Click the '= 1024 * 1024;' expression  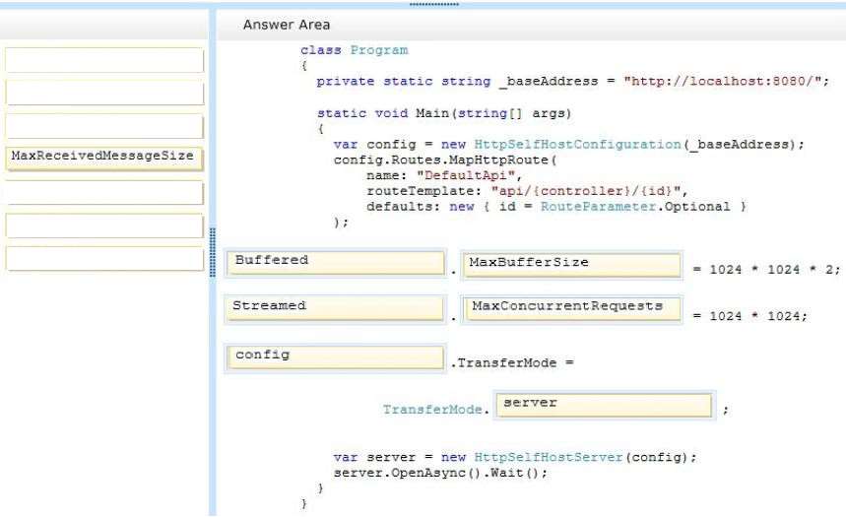[x=749, y=316]
